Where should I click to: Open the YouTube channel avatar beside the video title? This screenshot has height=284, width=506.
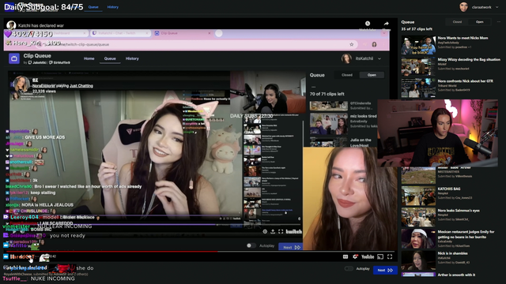[11, 25]
